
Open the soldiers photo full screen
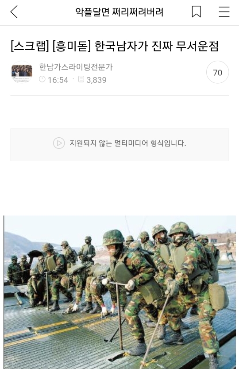(120, 292)
